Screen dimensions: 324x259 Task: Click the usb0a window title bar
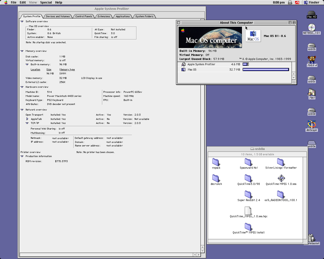[257, 149]
